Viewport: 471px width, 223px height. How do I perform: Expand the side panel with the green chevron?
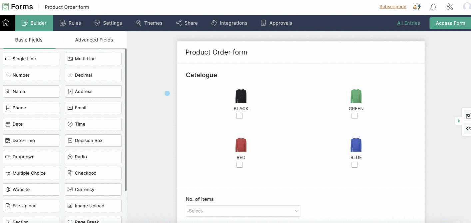pos(459,121)
